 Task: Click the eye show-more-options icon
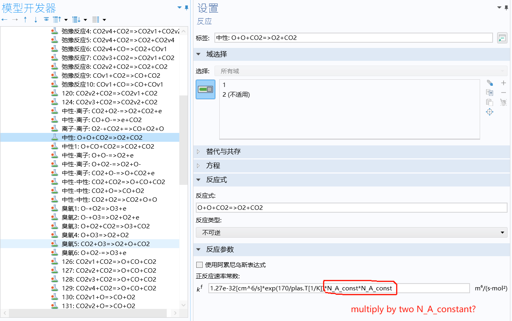[46, 20]
